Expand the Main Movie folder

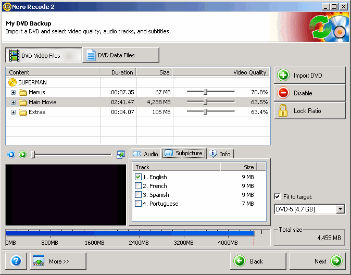(x=14, y=102)
